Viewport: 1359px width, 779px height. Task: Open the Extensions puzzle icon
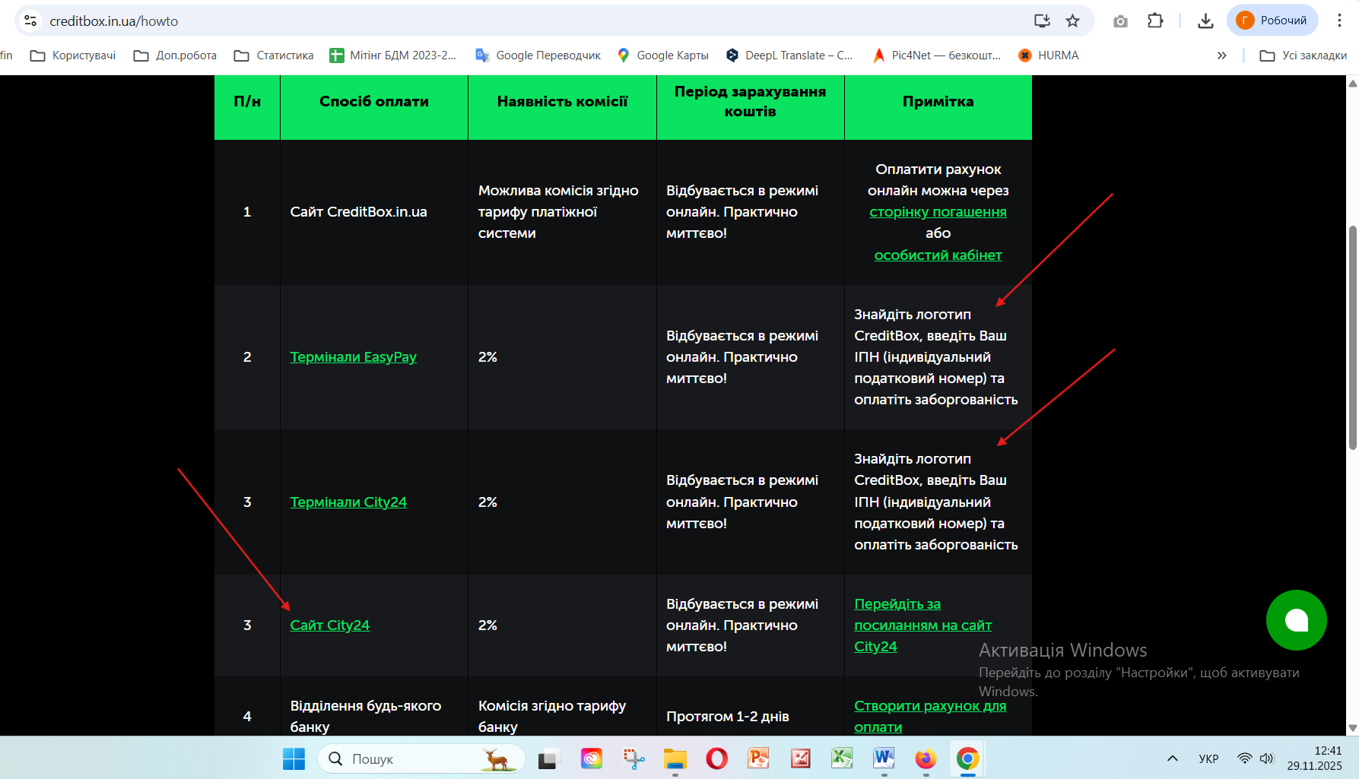(1155, 21)
